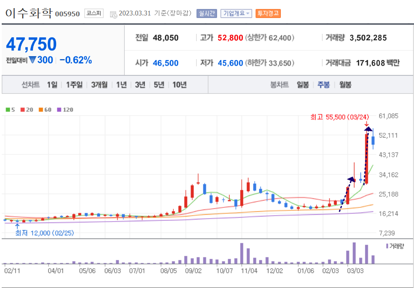Image resolution: width=414 pixels, height=288 pixels.
Task: Switch to 주봉 candle chart
Action: pos(323,85)
